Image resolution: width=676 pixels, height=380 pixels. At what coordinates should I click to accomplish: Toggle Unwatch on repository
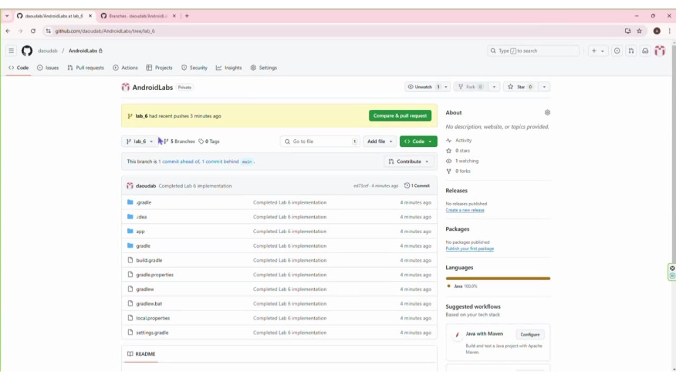pos(423,87)
